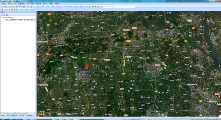
Task: Select the purple triangle polygon drawing tool
Action: coord(59,6)
